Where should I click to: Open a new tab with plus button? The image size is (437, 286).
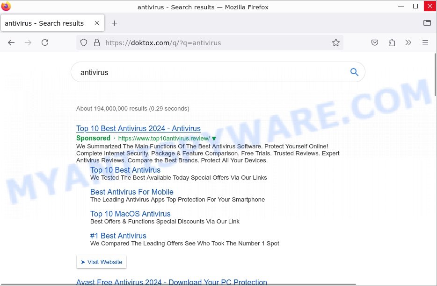(x=114, y=23)
